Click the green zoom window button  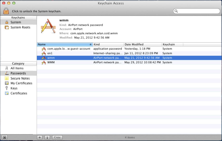(x=14, y=3)
